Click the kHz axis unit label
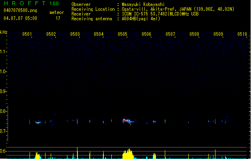The height and width of the screenshot is (159, 251). click(x=4, y=32)
